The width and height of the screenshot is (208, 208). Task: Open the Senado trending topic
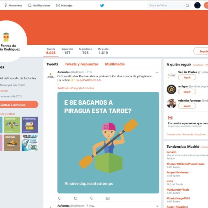point(171,152)
